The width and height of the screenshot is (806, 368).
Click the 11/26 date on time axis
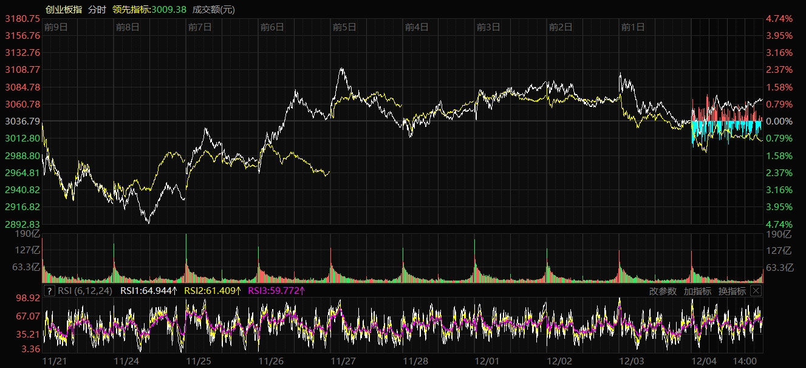click(271, 361)
